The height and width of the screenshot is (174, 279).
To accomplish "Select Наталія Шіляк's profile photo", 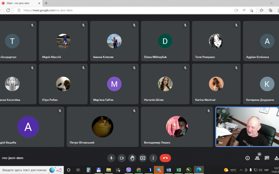I will click(165, 84).
